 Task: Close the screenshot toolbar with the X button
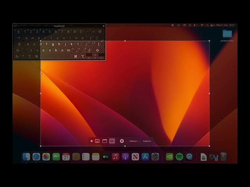tap(91, 141)
